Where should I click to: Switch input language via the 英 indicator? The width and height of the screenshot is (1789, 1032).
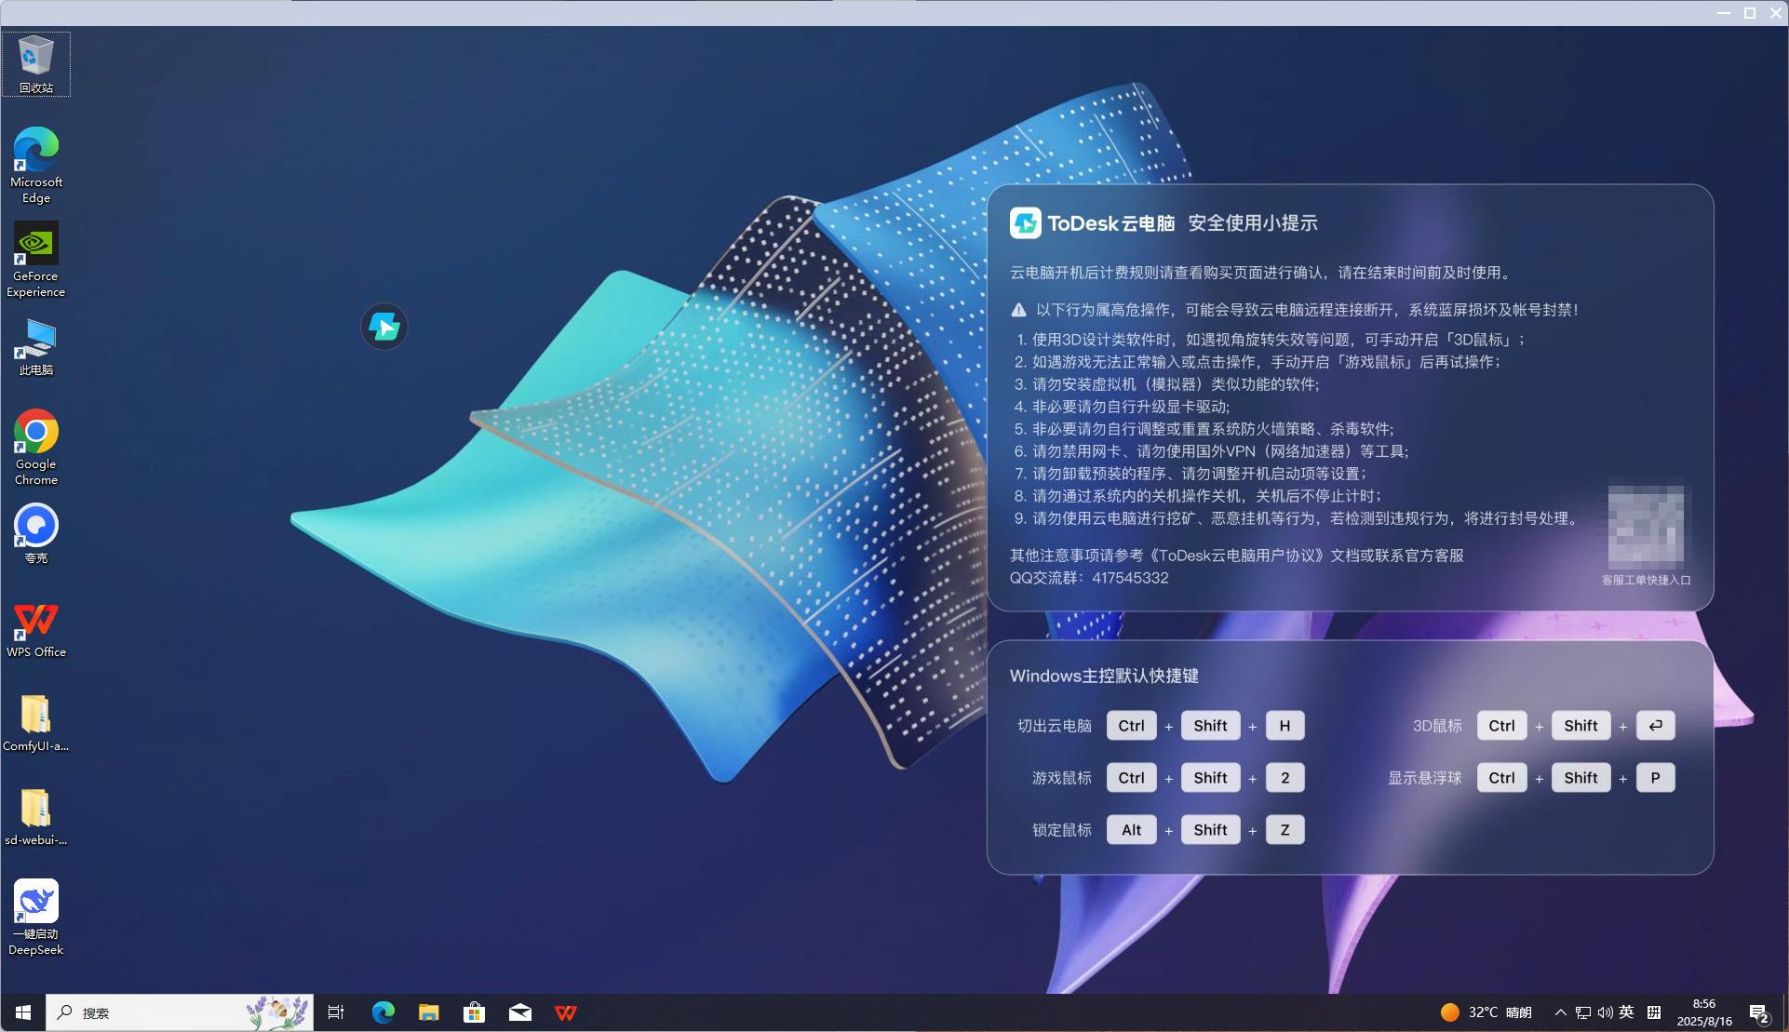click(x=1626, y=1012)
